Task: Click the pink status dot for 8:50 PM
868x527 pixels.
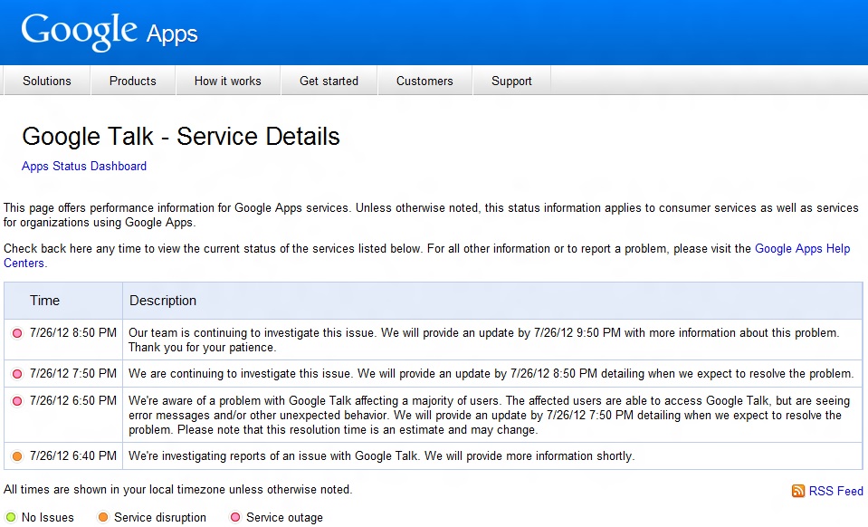Action: point(17,333)
